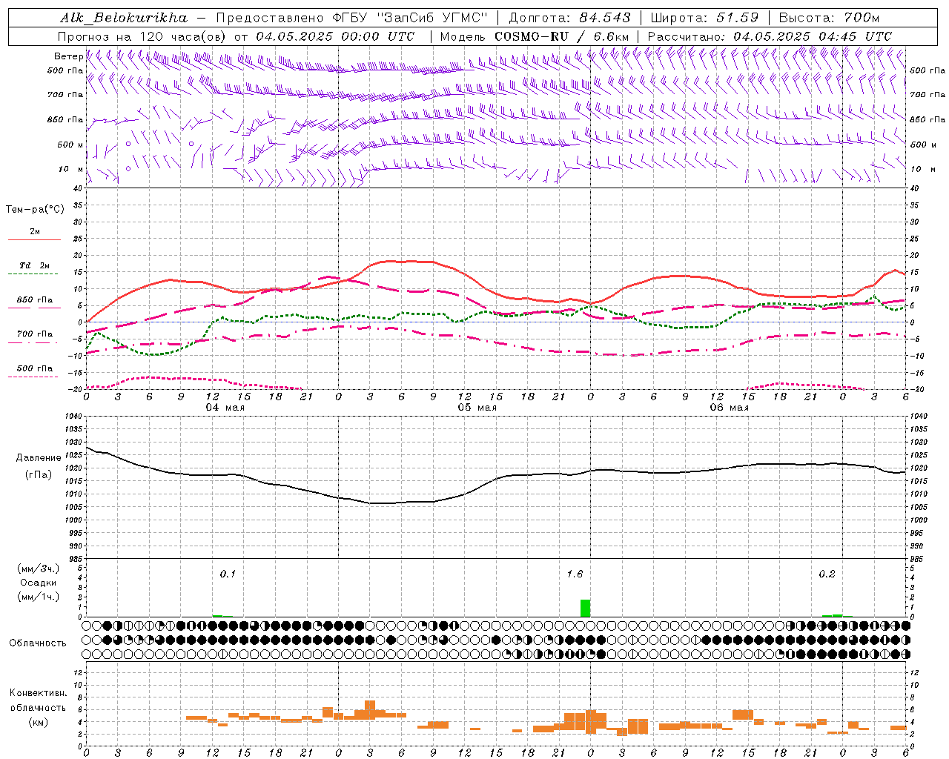Click the 'Облачность' cloud cover label
949x759 pixels.
pos(38,643)
